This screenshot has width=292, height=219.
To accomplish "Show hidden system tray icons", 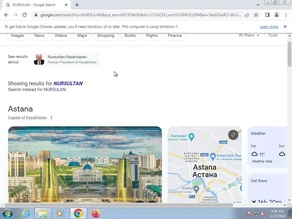I will 242,214.
